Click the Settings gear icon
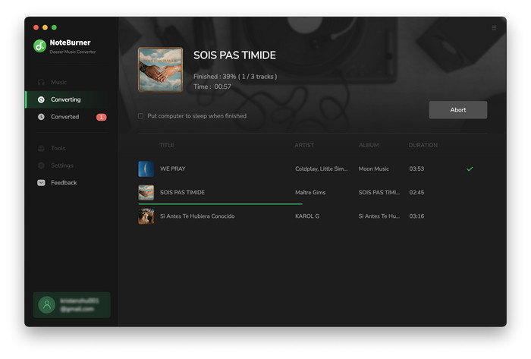 click(41, 165)
